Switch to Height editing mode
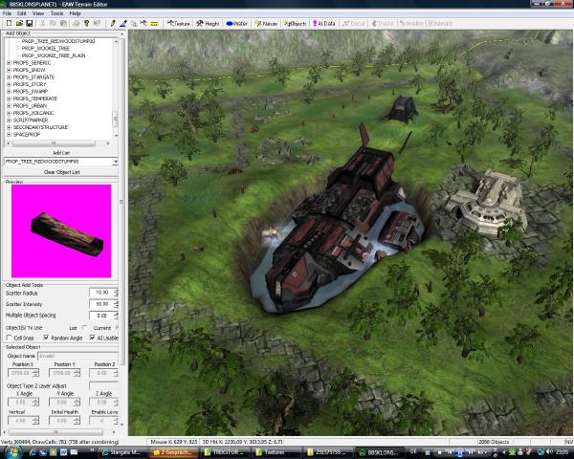Screen dimensions: 574x459 point(208,23)
